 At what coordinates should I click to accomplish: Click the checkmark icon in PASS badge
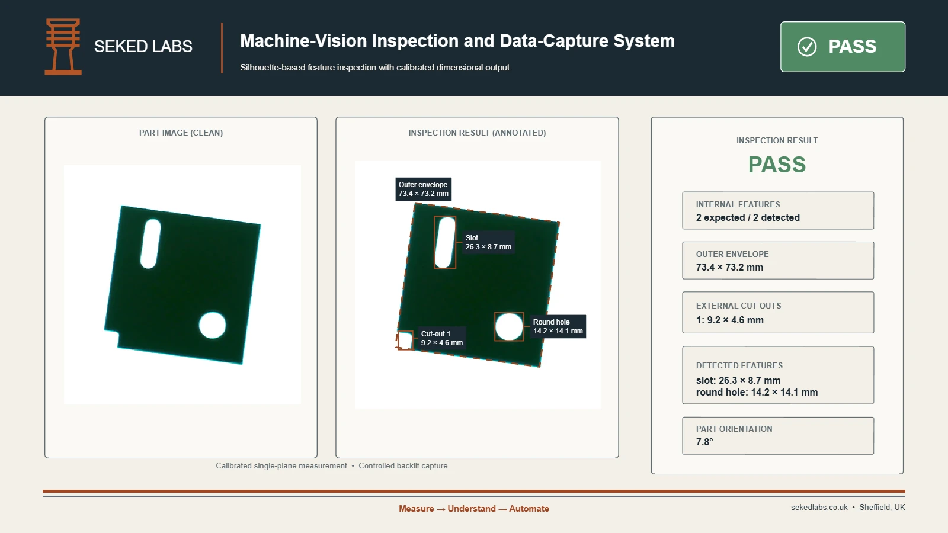coord(807,47)
